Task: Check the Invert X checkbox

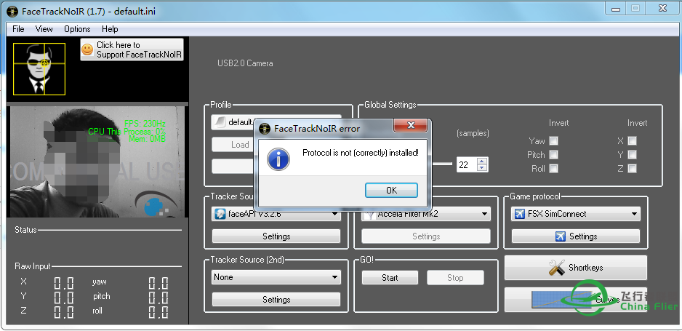Action: tap(632, 141)
